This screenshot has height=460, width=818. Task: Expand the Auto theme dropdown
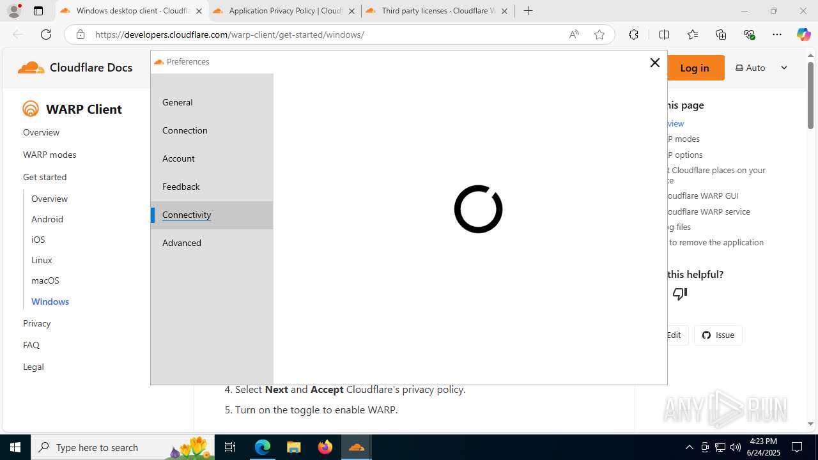tap(761, 68)
